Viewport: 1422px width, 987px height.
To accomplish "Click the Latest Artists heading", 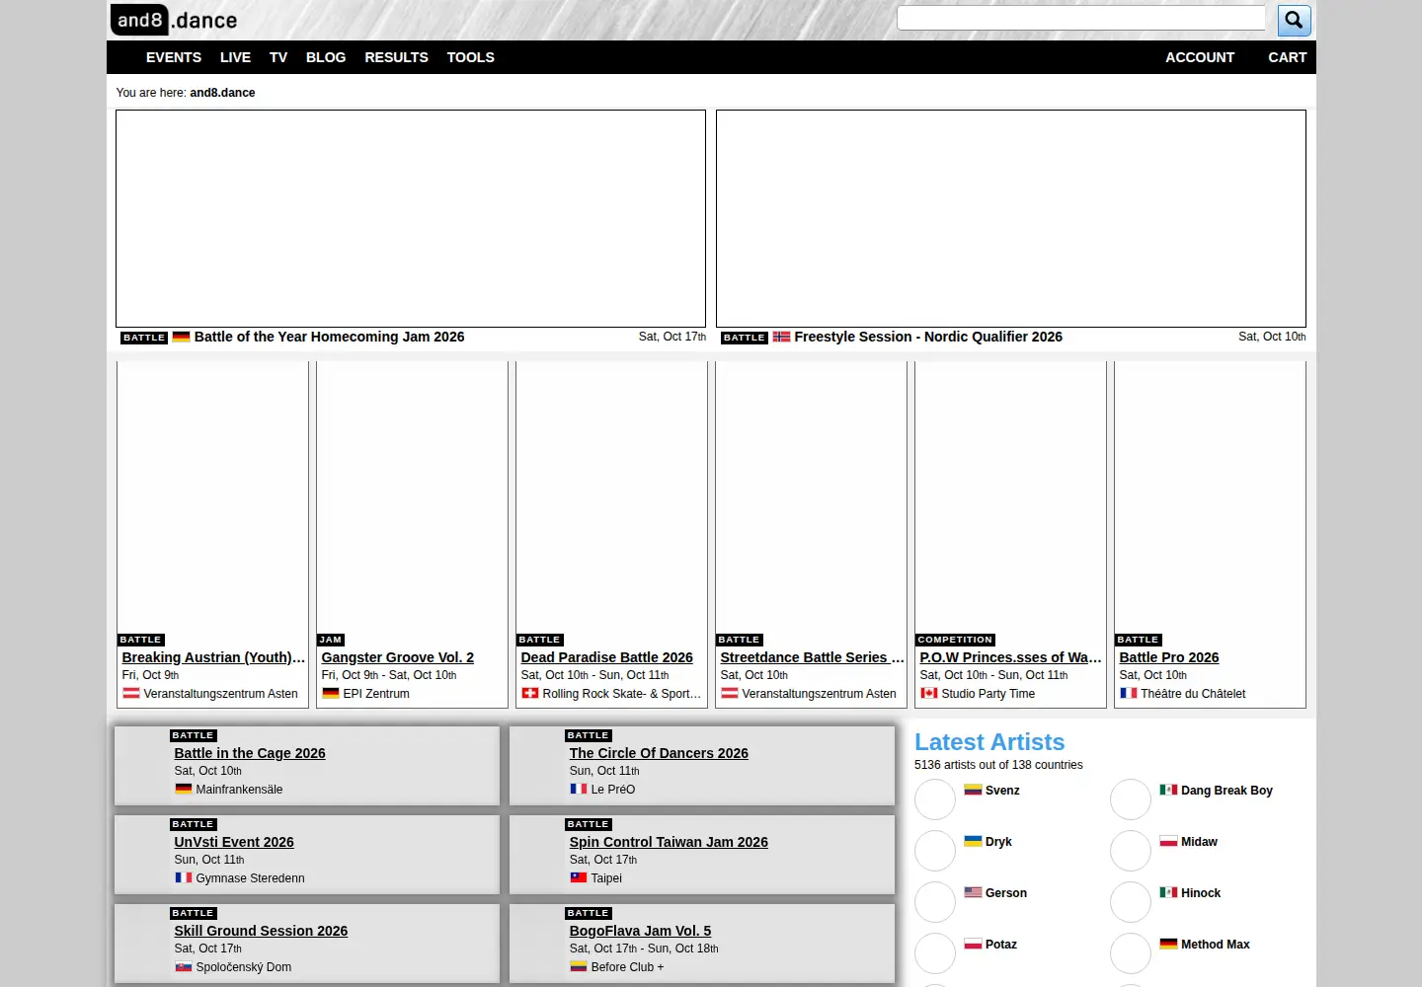I will [989, 742].
